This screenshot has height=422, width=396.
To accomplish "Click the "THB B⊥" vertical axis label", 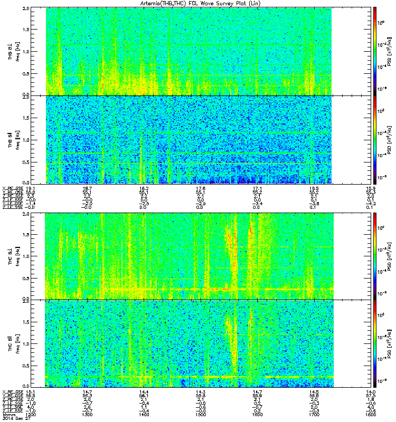I will click(10, 51).
